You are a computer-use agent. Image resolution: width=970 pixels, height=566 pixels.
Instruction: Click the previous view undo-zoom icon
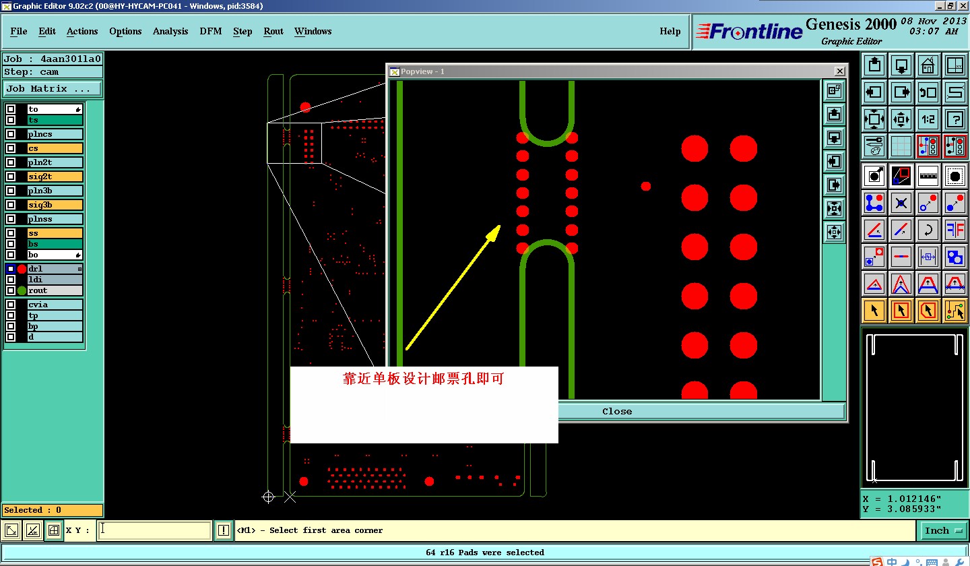pyautogui.click(x=928, y=92)
